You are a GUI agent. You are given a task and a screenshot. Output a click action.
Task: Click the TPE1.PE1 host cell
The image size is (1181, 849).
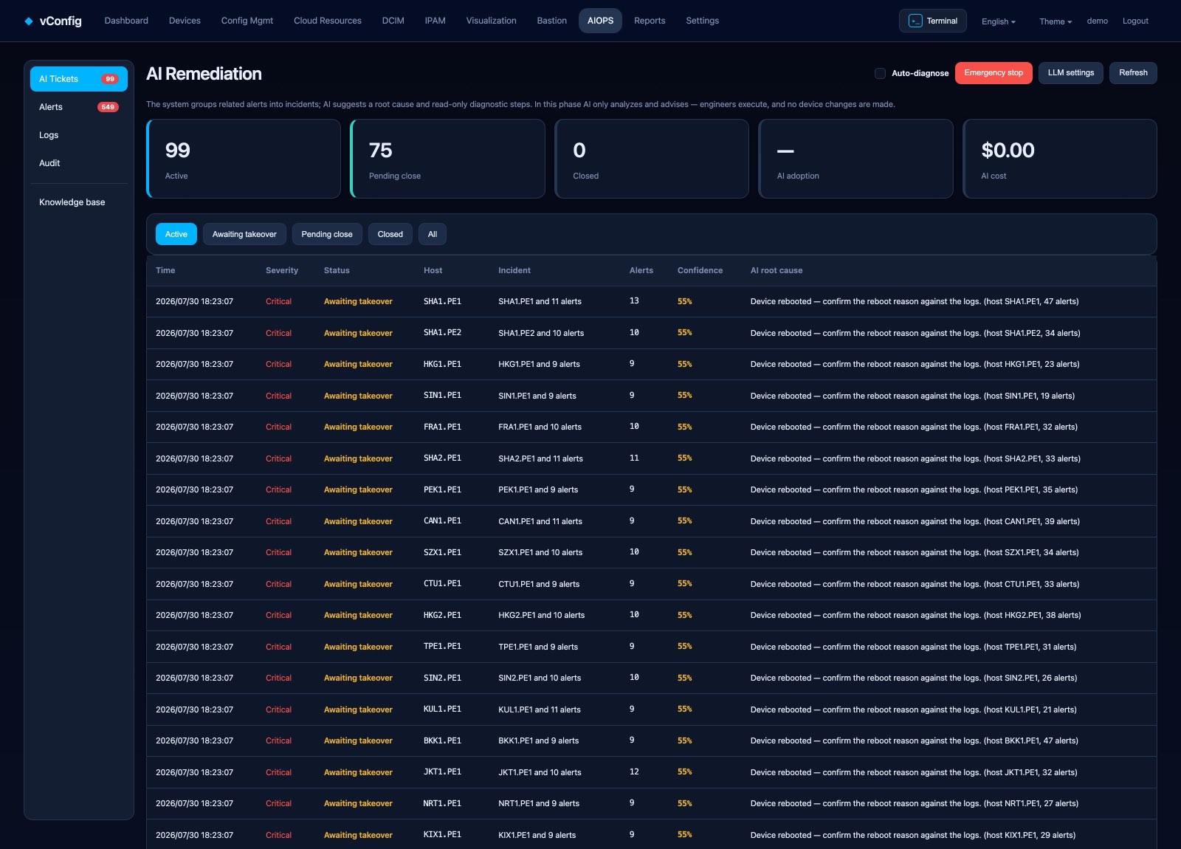click(x=442, y=647)
